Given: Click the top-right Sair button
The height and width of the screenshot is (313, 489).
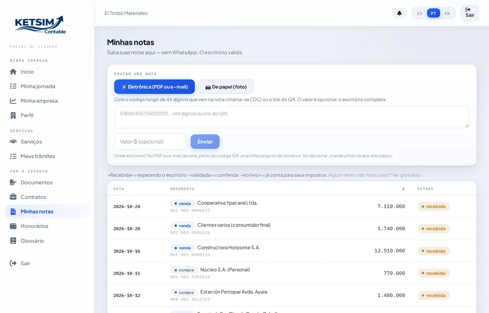Looking at the screenshot, I should tap(470, 13).
